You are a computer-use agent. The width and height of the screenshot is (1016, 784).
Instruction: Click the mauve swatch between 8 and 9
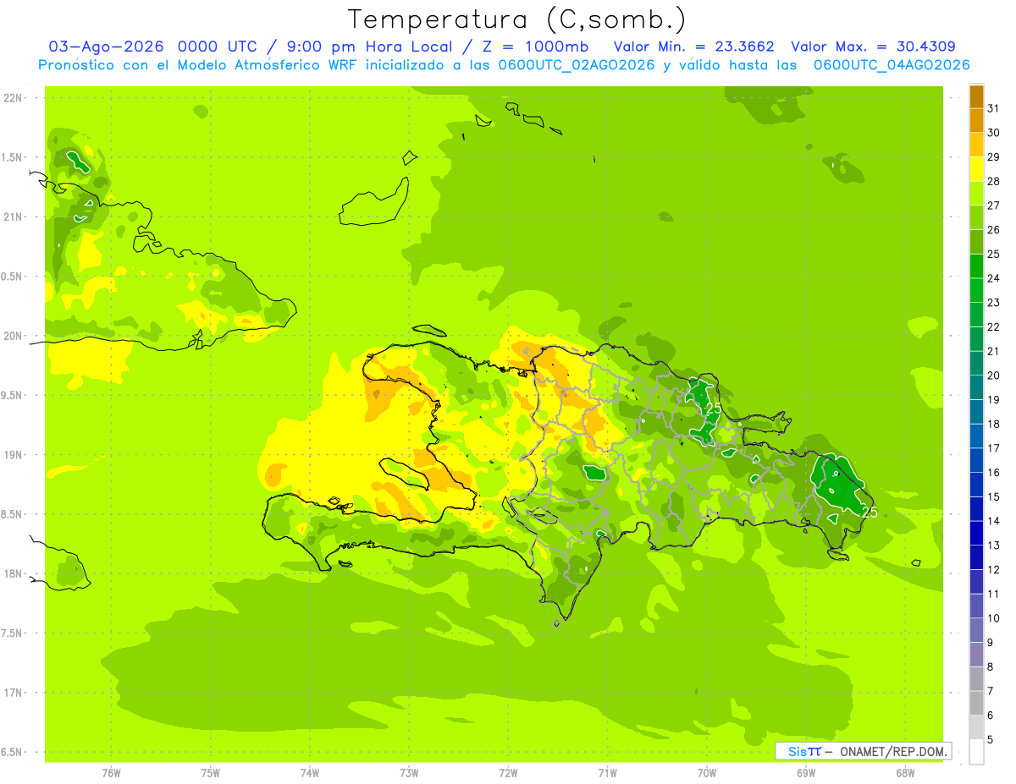(976, 655)
